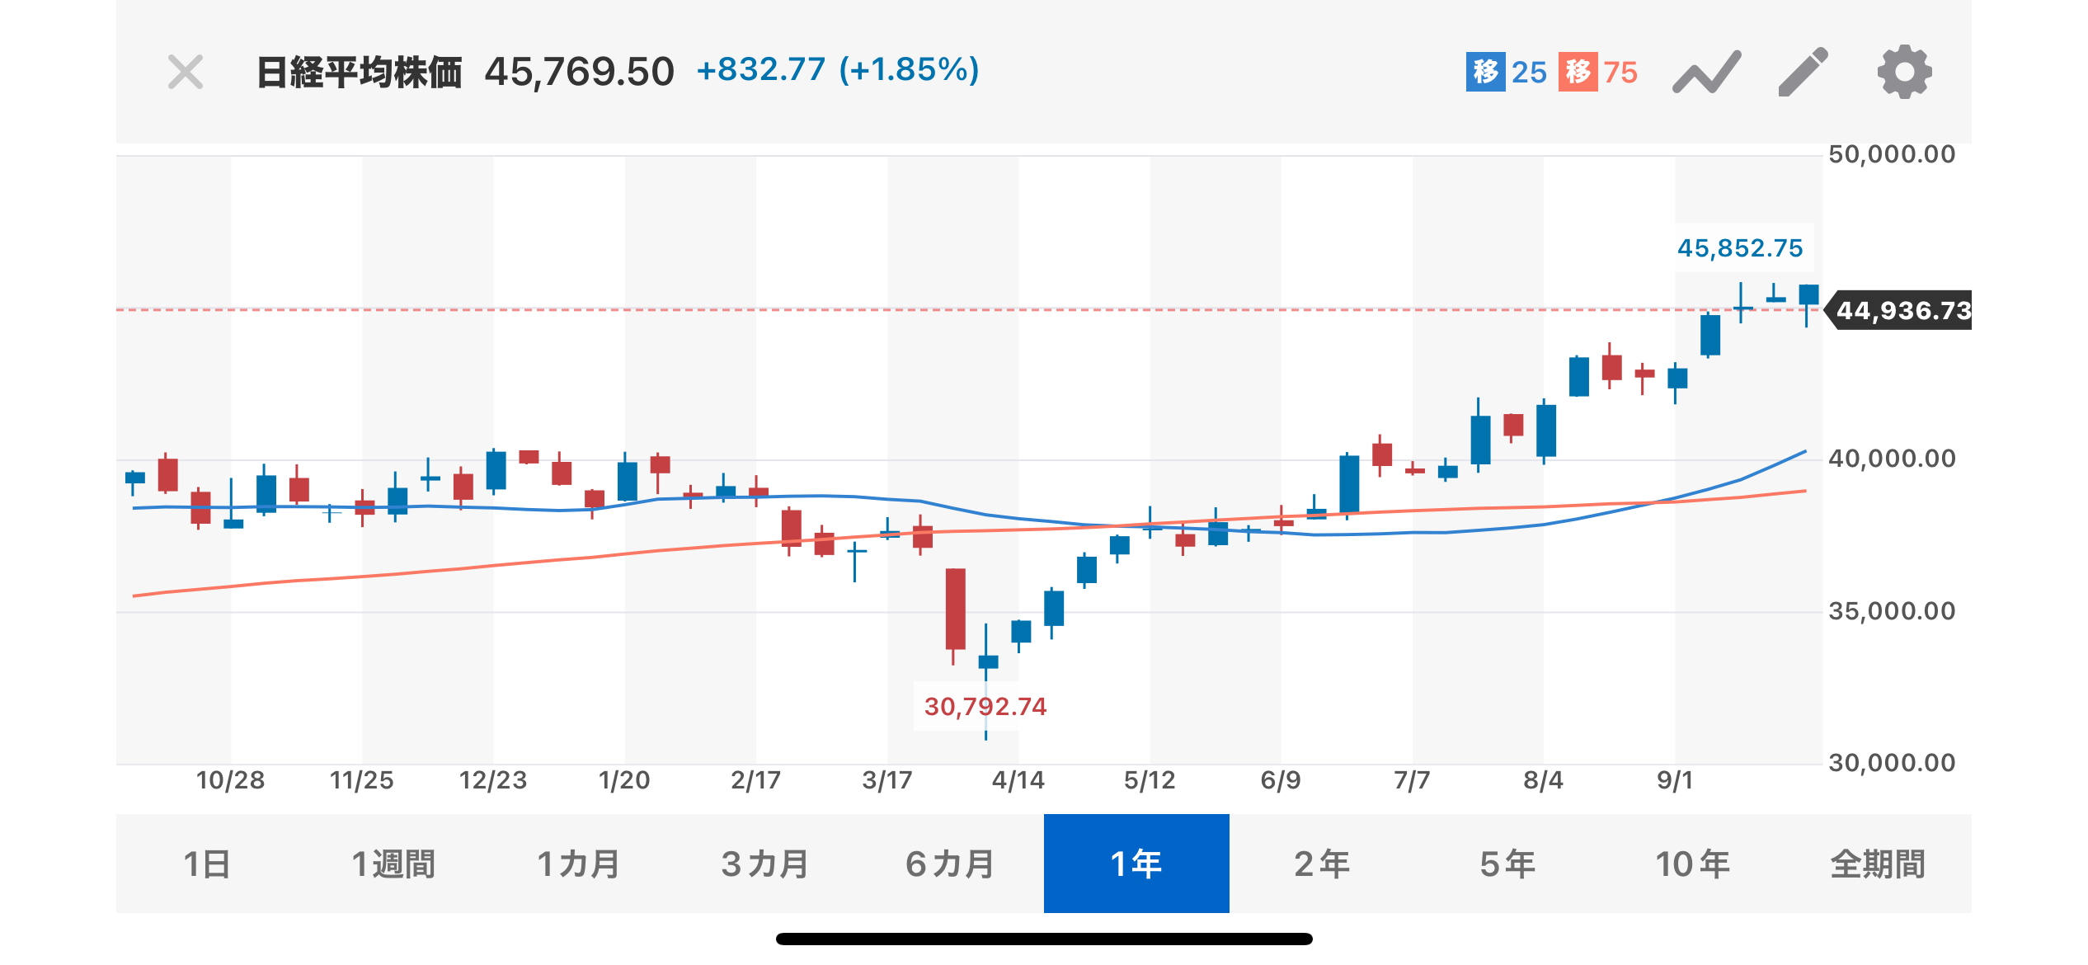Viewport: 2088px width, 965px height.
Task: Tap the 45,852.75 high price label
Action: pyautogui.click(x=1740, y=248)
